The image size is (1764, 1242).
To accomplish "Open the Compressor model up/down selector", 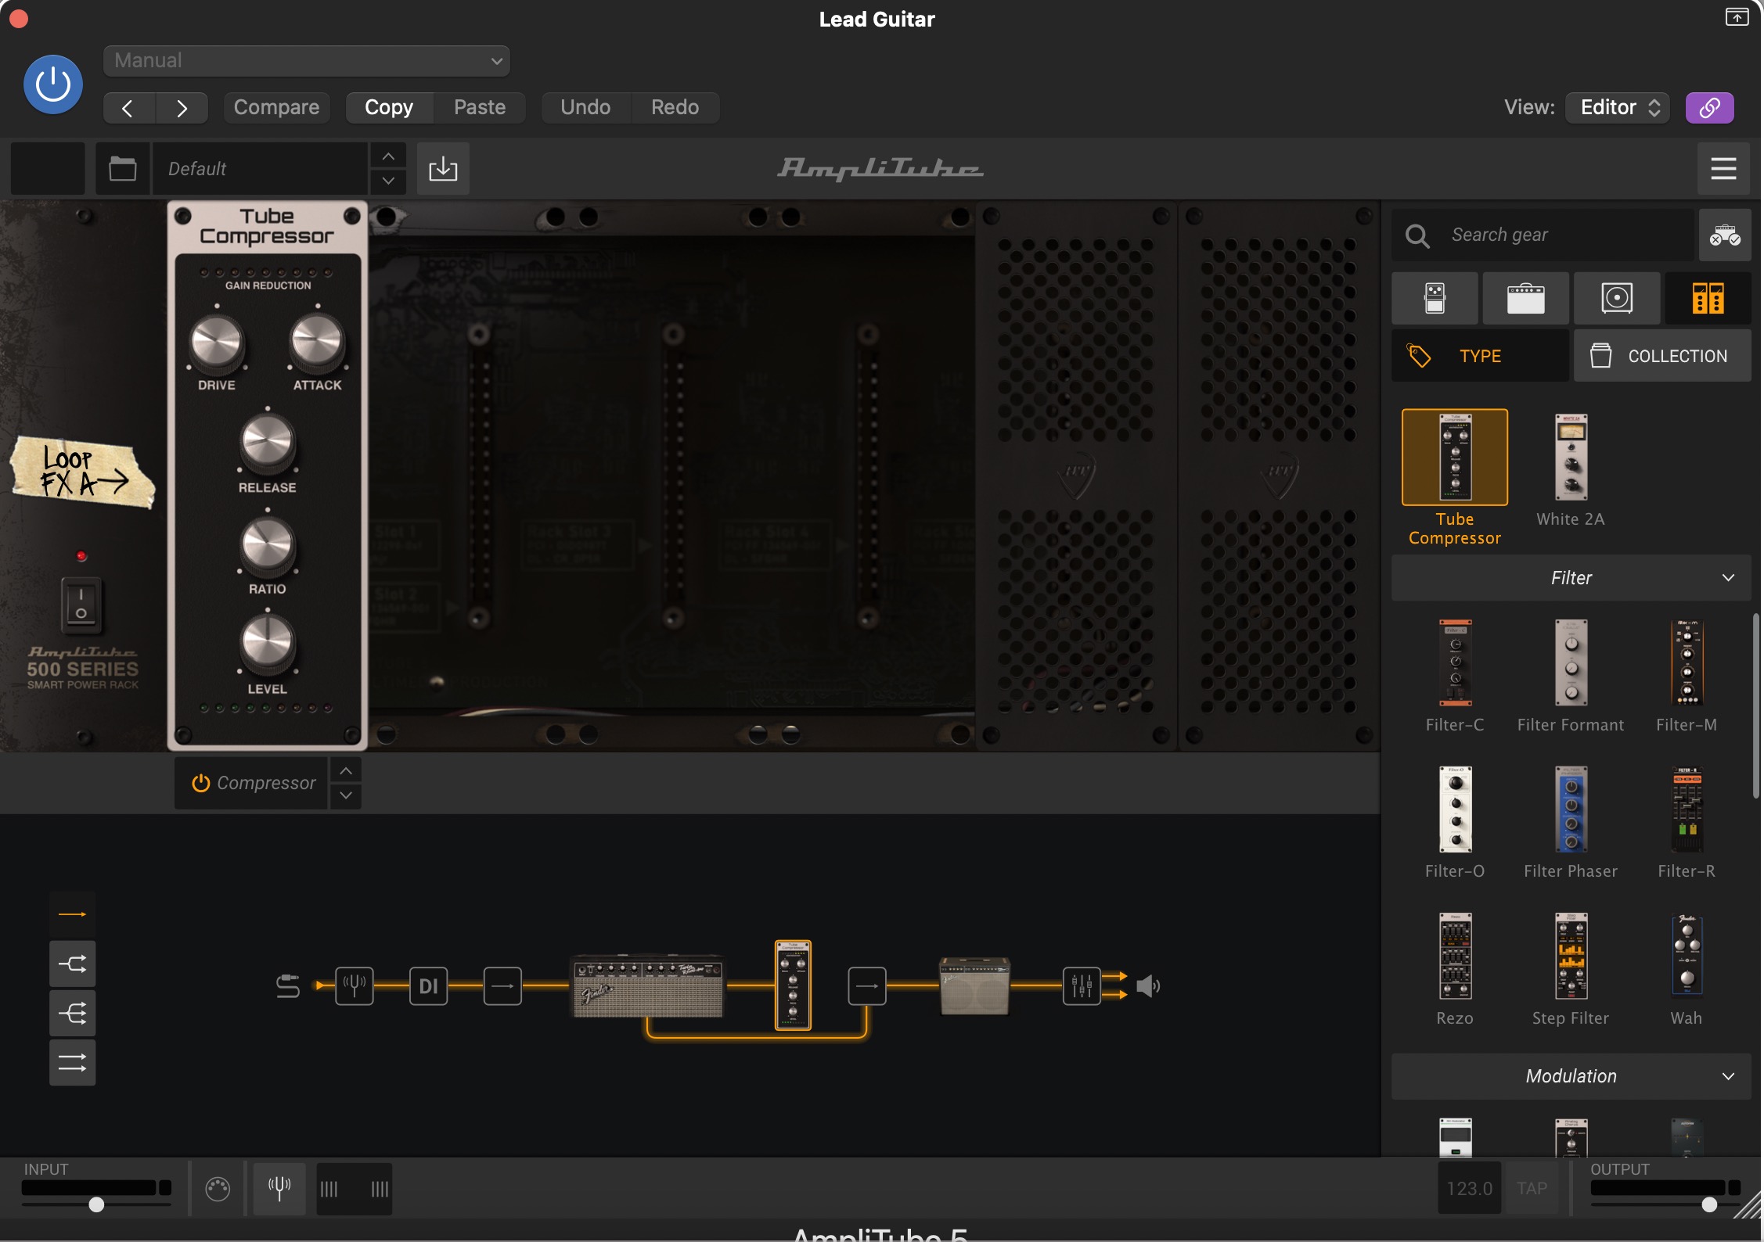I will 345,783.
